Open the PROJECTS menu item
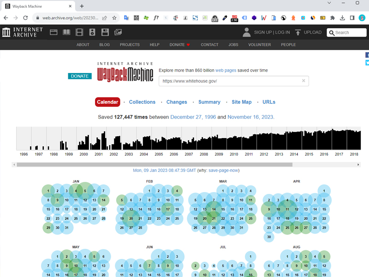The image size is (369, 277). tap(130, 45)
